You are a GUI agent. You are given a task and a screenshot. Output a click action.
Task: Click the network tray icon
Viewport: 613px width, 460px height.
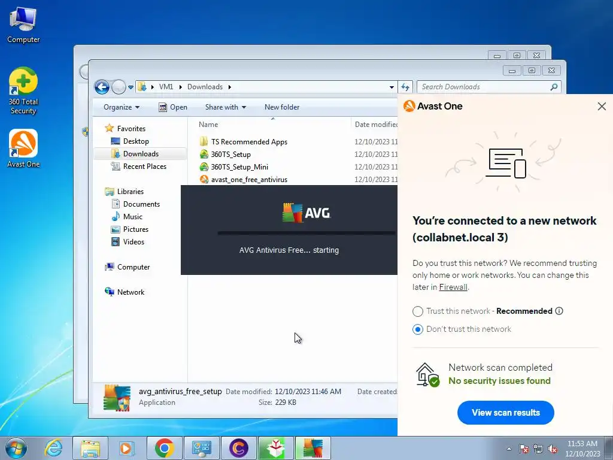pos(538,449)
